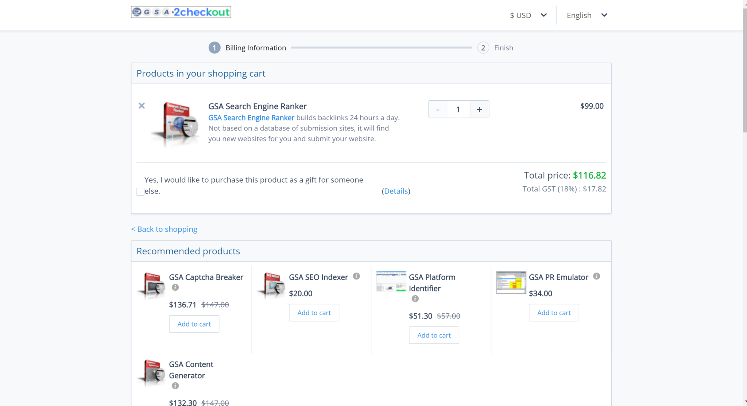This screenshot has height=406, width=747.
Task: Click the GSA Search Engine Ranker box image
Action: [x=176, y=124]
